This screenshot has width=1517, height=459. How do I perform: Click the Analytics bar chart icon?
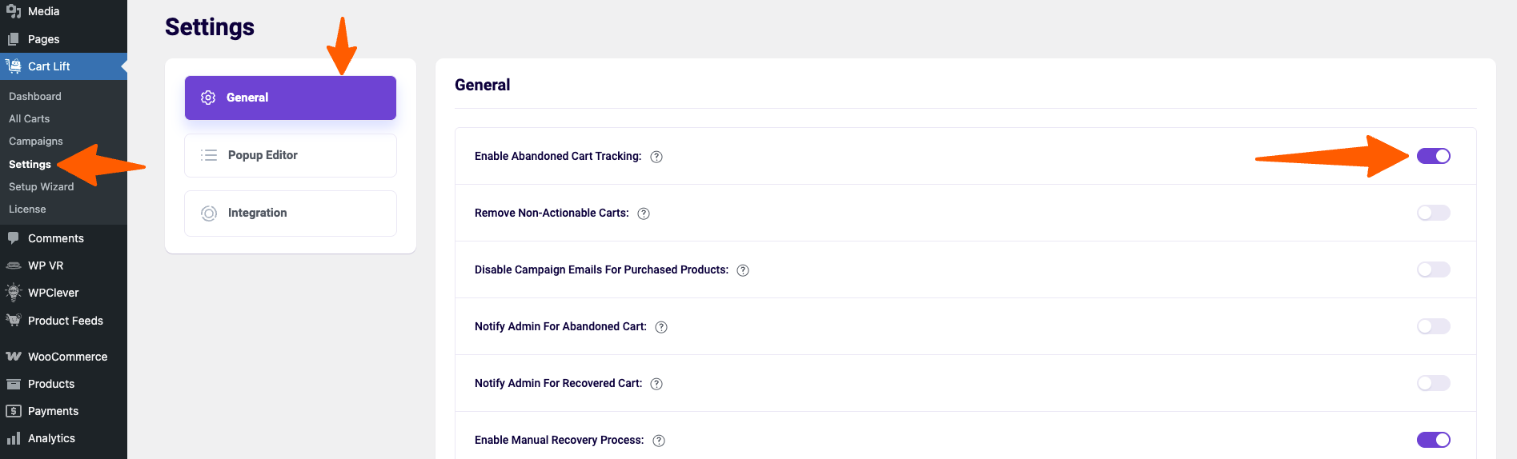click(x=14, y=438)
